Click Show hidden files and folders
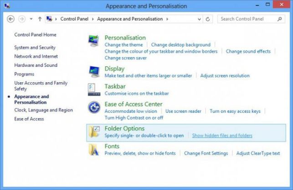The width and height of the screenshot is (293, 190). tap(222, 135)
